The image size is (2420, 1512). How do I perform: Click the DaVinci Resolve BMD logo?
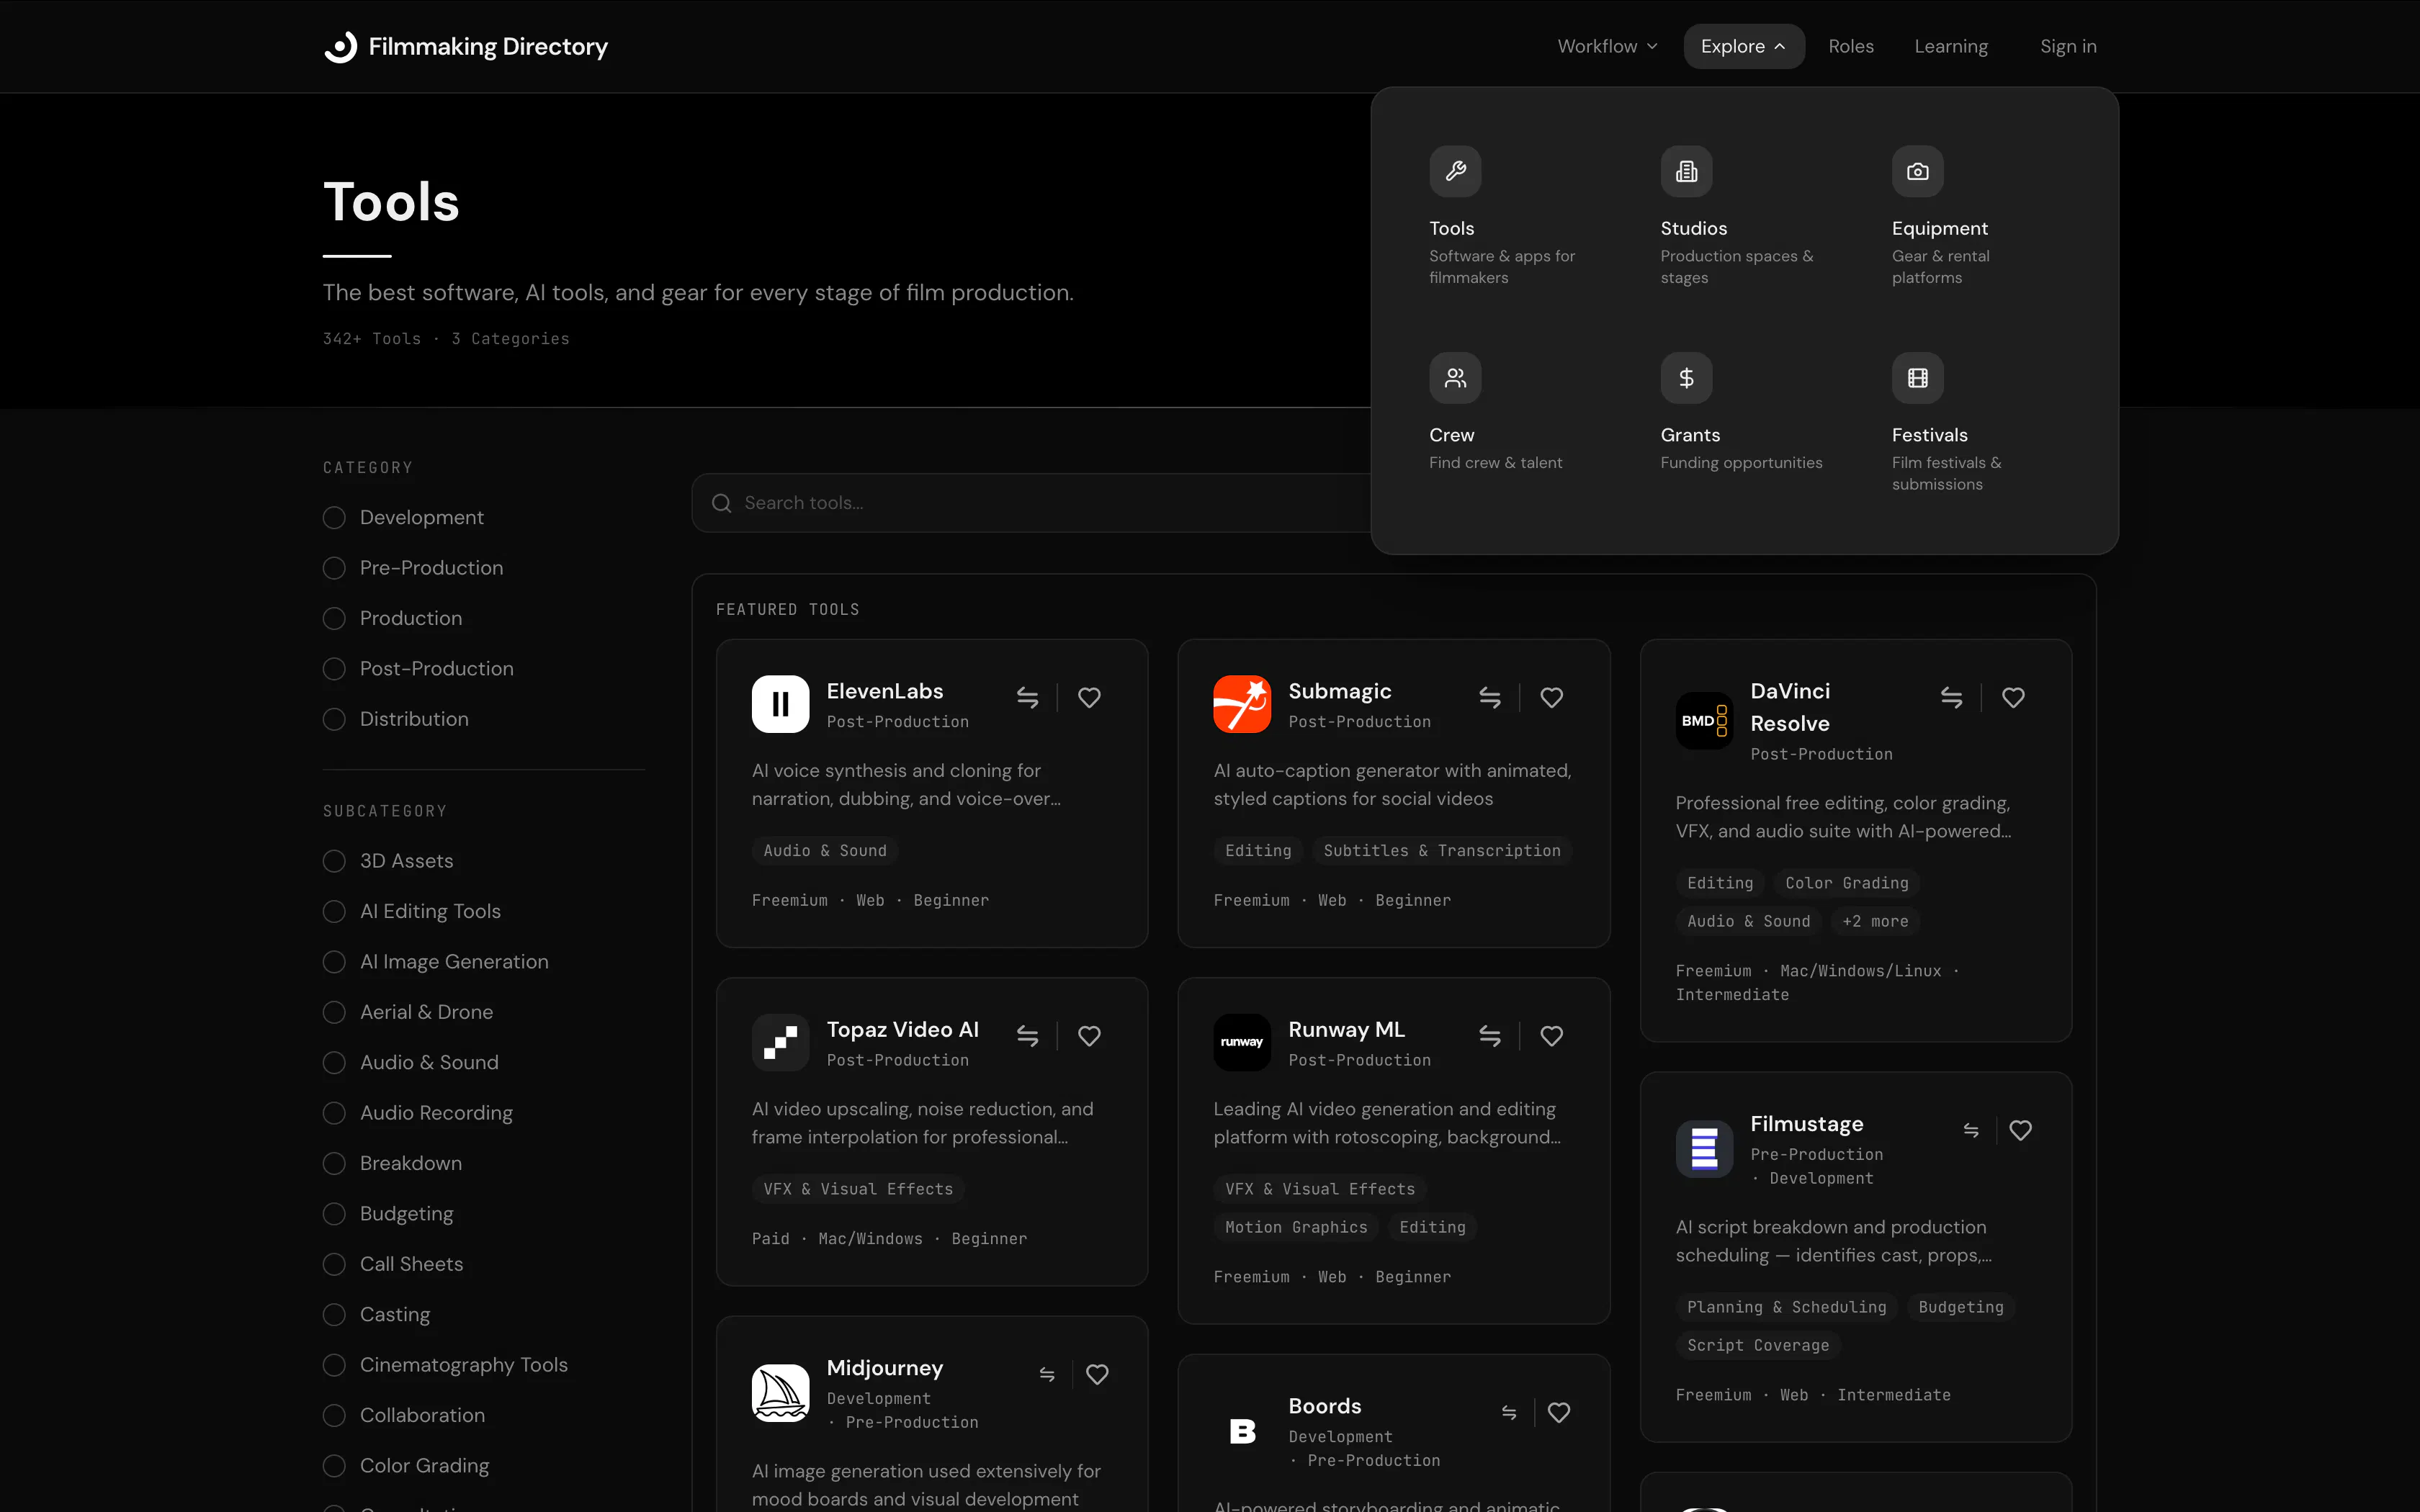[x=1704, y=720]
